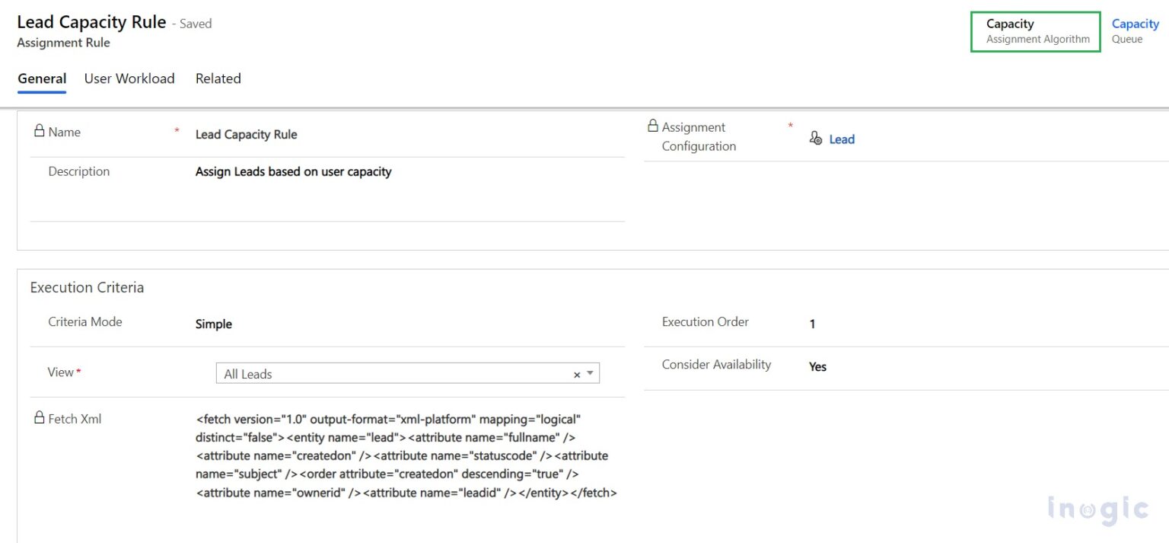Click the Lead entity icon before Lead link

(816, 139)
